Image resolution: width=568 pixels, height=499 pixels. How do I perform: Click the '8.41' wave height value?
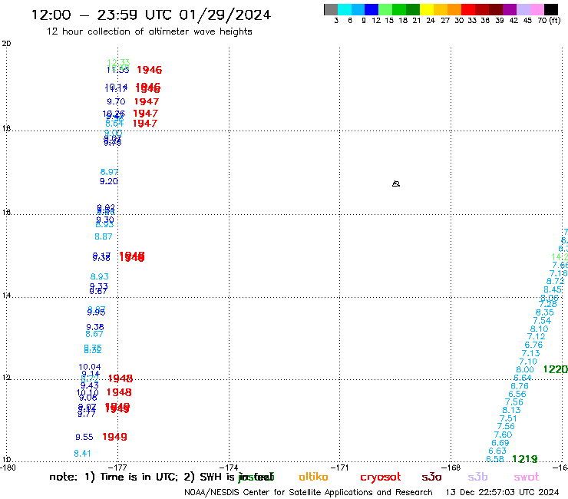(x=82, y=454)
